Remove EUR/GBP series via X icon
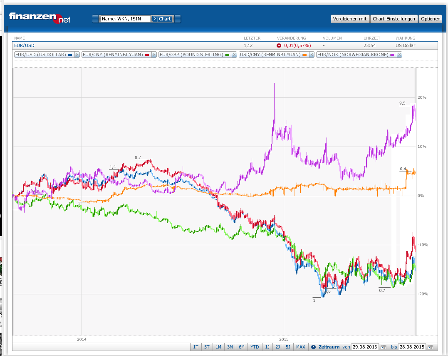Image resolution: width=448 pixels, height=356 pixels. (234, 55)
